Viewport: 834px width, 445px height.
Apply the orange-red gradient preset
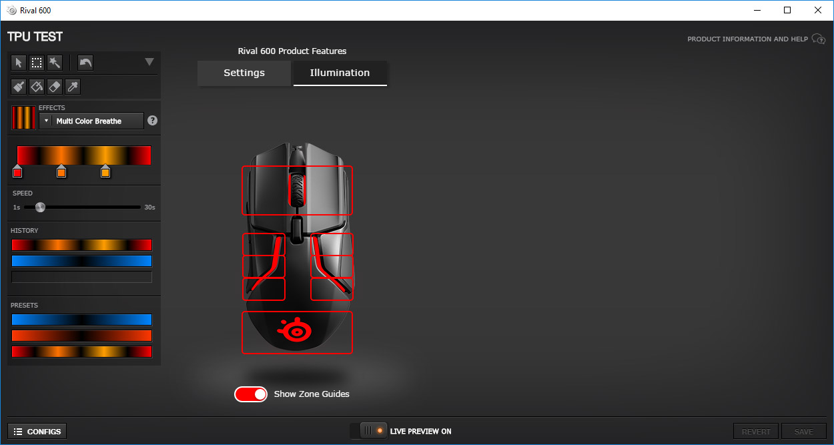[82, 336]
